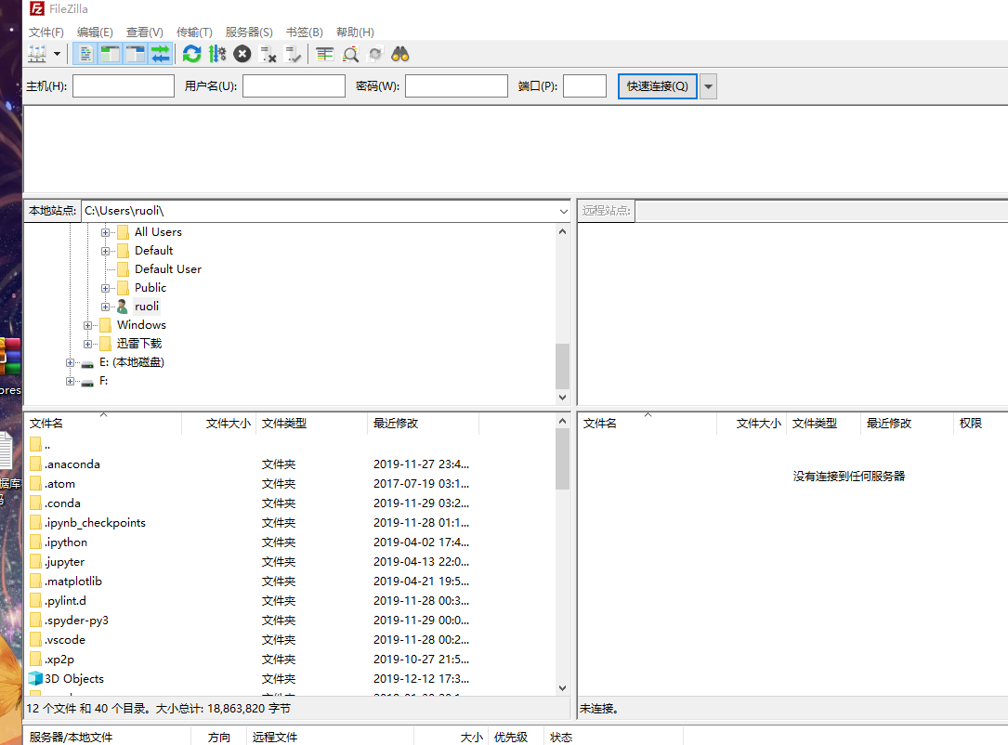Open the Site Manager icon
The image size is (1008, 745).
pyautogui.click(x=37, y=54)
